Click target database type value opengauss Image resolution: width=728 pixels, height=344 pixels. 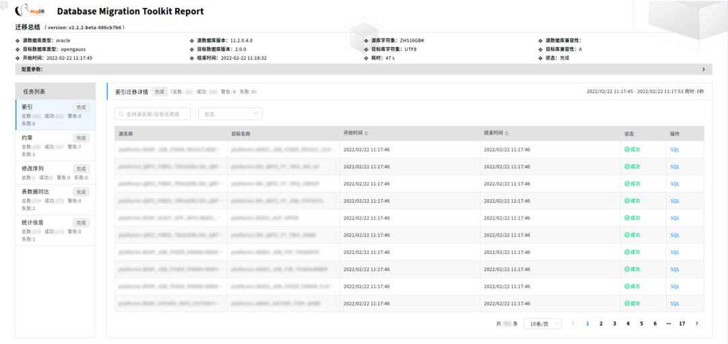(73, 49)
